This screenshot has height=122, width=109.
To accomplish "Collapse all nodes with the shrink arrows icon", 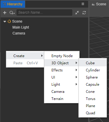I will tap(77, 13).
